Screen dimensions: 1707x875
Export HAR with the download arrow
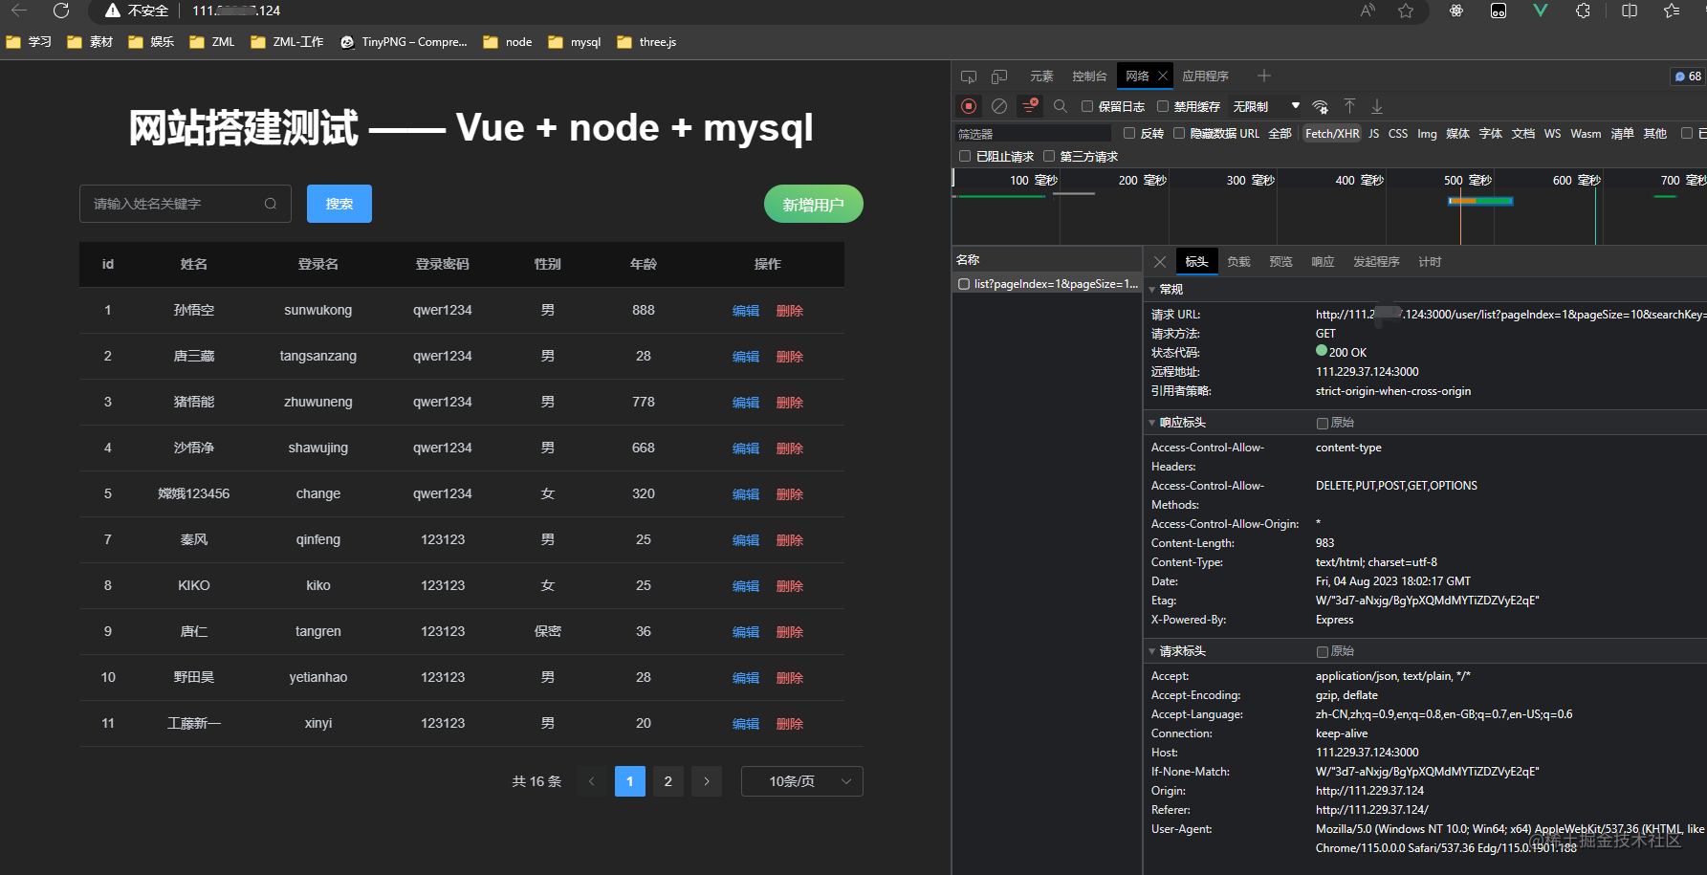coord(1377,106)
